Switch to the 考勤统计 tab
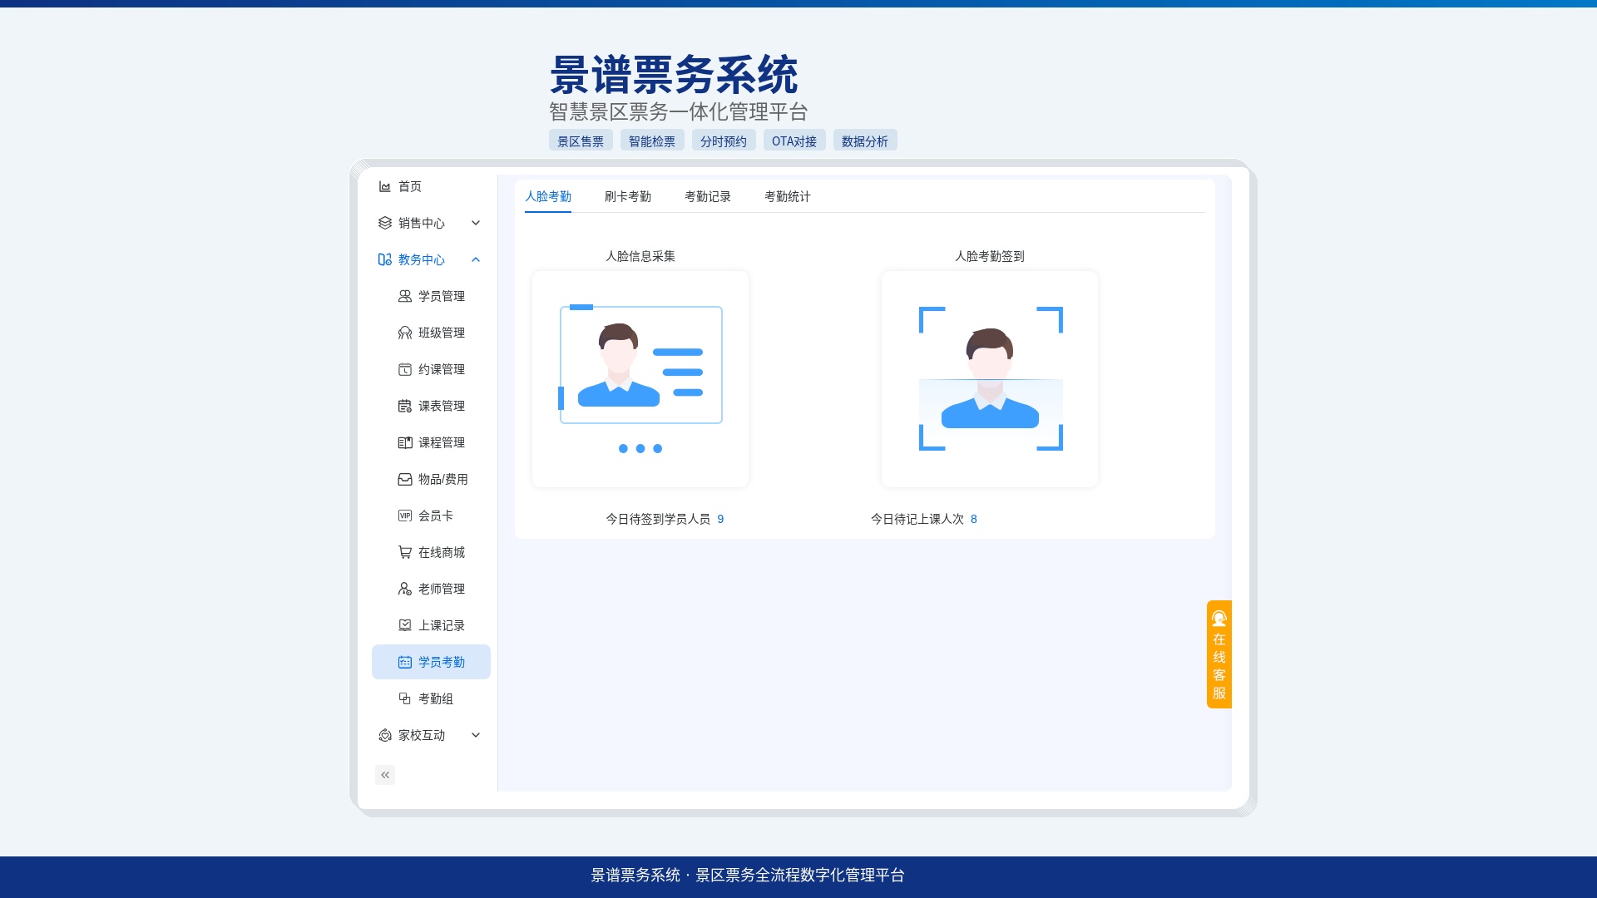 788,196
